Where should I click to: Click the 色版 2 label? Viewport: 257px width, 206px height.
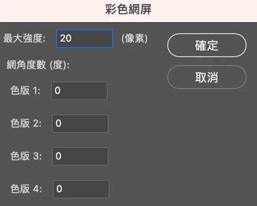click(26, 123)
